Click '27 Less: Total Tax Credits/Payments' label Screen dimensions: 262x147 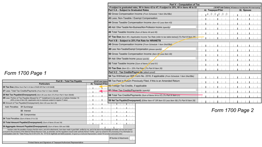tap(30, 91)
